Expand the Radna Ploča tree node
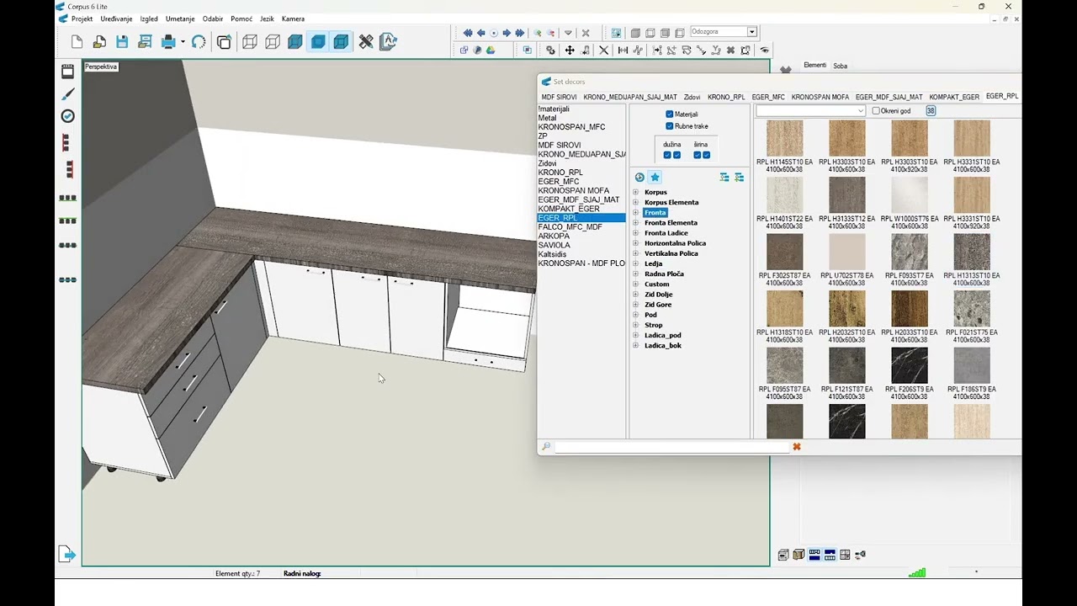The height and width of the screenshot is (606, 1077). (636, 274)
